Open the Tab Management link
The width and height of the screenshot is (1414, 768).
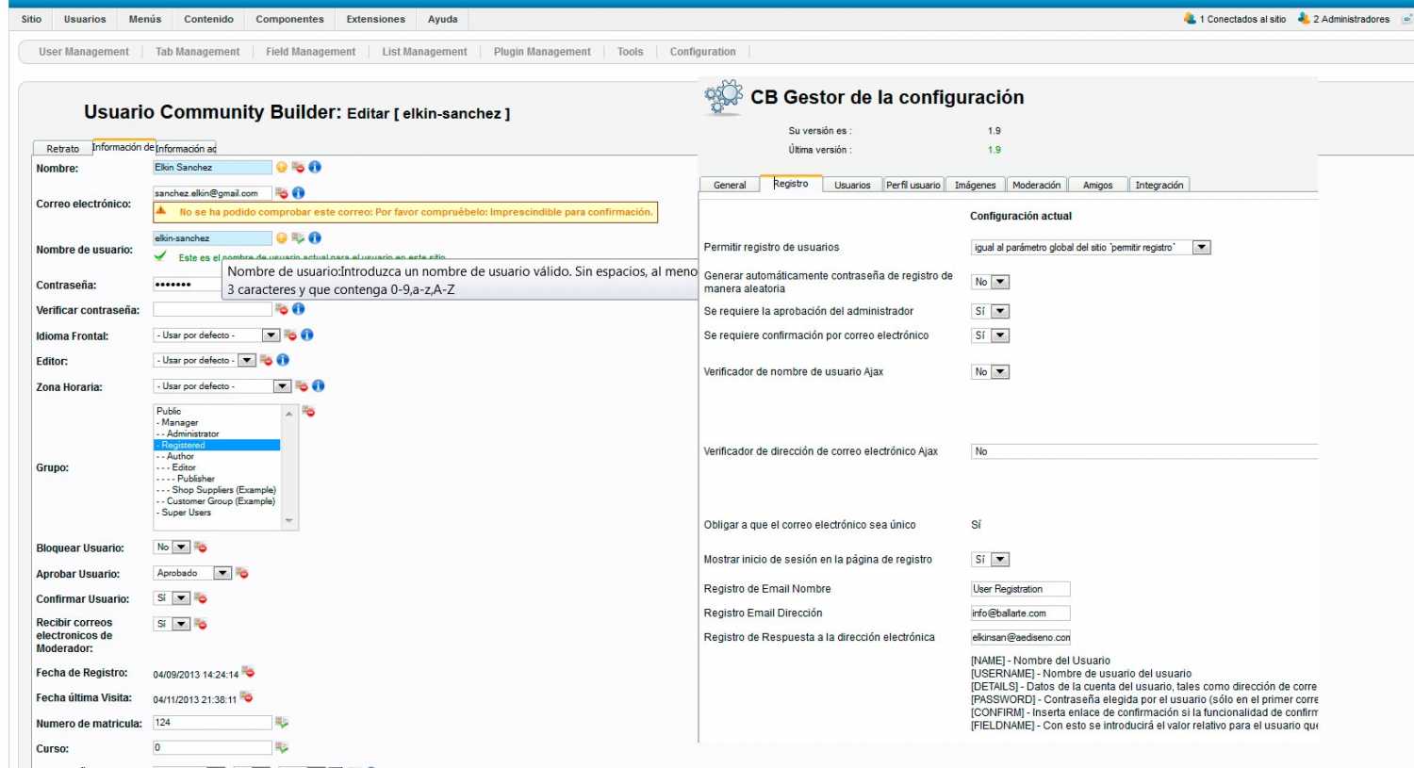click(x=198, y=52)
